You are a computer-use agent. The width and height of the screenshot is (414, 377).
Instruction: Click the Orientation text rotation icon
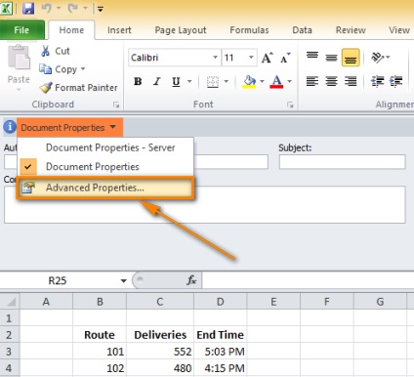click(377, 58)
